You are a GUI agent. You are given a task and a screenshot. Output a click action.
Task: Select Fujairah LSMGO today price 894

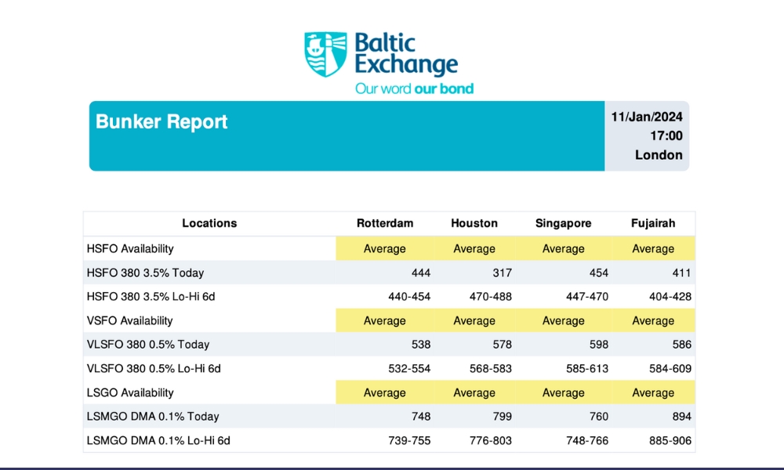pos(681,417)
